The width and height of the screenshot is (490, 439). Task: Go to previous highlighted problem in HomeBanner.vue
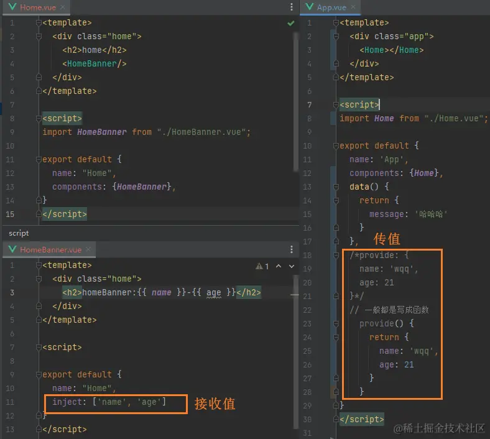pyautogui.click(x=279, y=266)
